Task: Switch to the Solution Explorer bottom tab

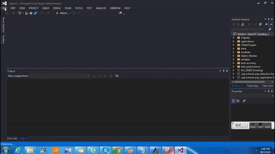Action: coord(238,86)
